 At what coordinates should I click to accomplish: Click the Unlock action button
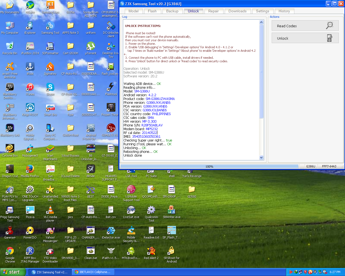(x=305, y=38)
